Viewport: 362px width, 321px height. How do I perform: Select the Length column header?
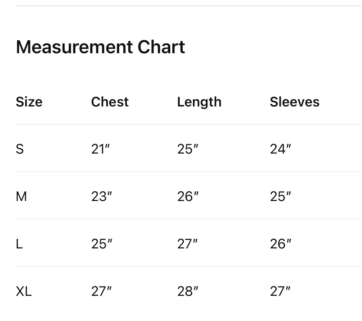point(199,102)
